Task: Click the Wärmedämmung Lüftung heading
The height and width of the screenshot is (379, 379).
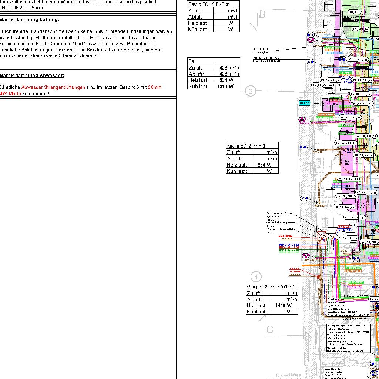Action: (x=29, y=20)
